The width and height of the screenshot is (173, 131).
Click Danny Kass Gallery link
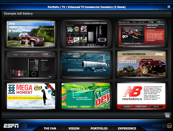click(x=38, y=107)
